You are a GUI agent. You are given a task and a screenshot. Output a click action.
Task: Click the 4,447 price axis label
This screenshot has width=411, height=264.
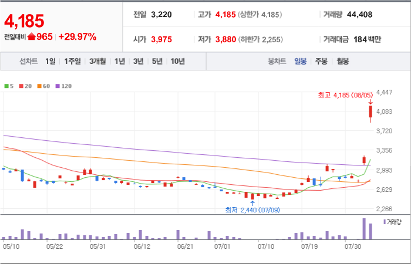(x=384, y=92)
